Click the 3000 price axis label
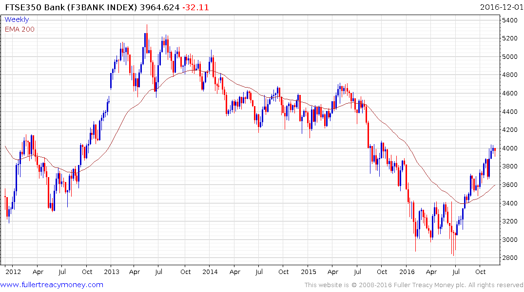 coord(510,239)
